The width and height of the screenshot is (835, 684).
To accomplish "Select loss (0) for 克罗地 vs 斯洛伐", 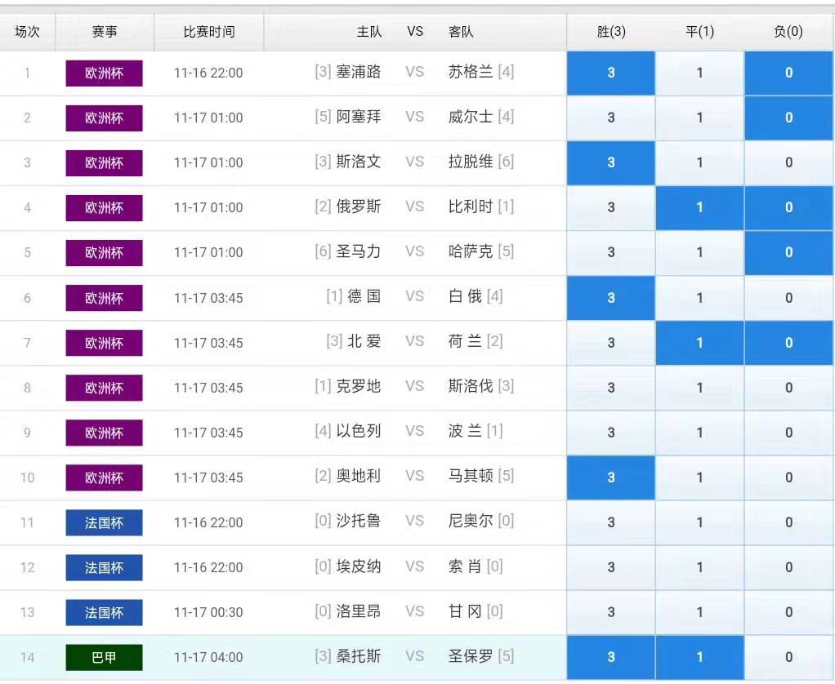I will 788,388.
